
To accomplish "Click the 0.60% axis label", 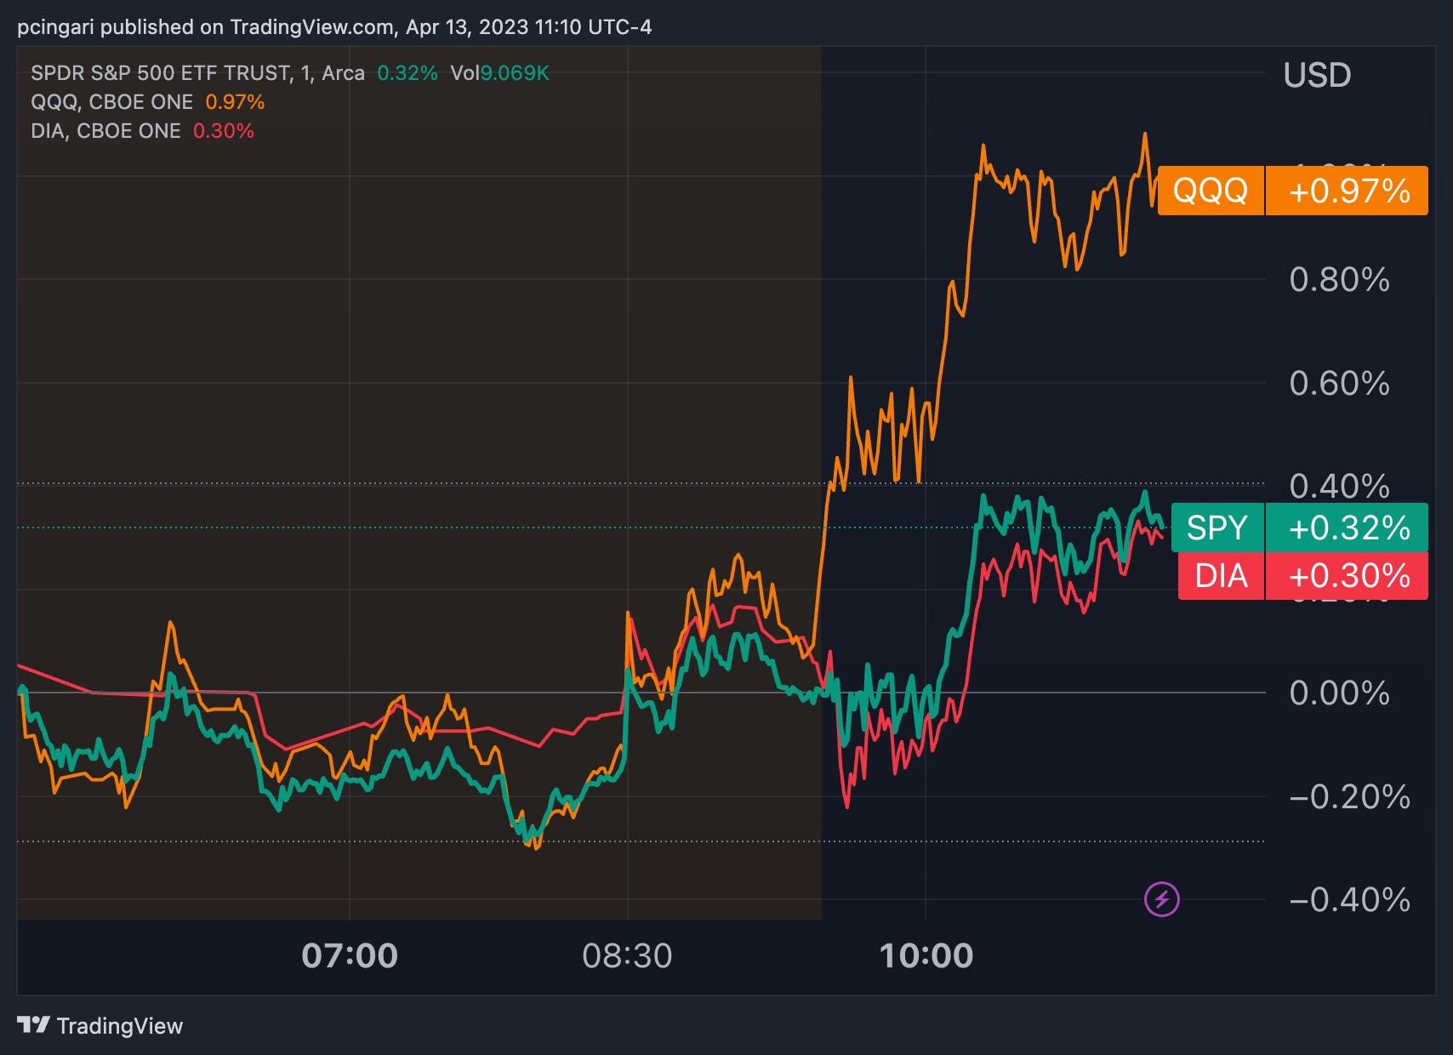I will pyautogui.click(x=1339, y=383).
